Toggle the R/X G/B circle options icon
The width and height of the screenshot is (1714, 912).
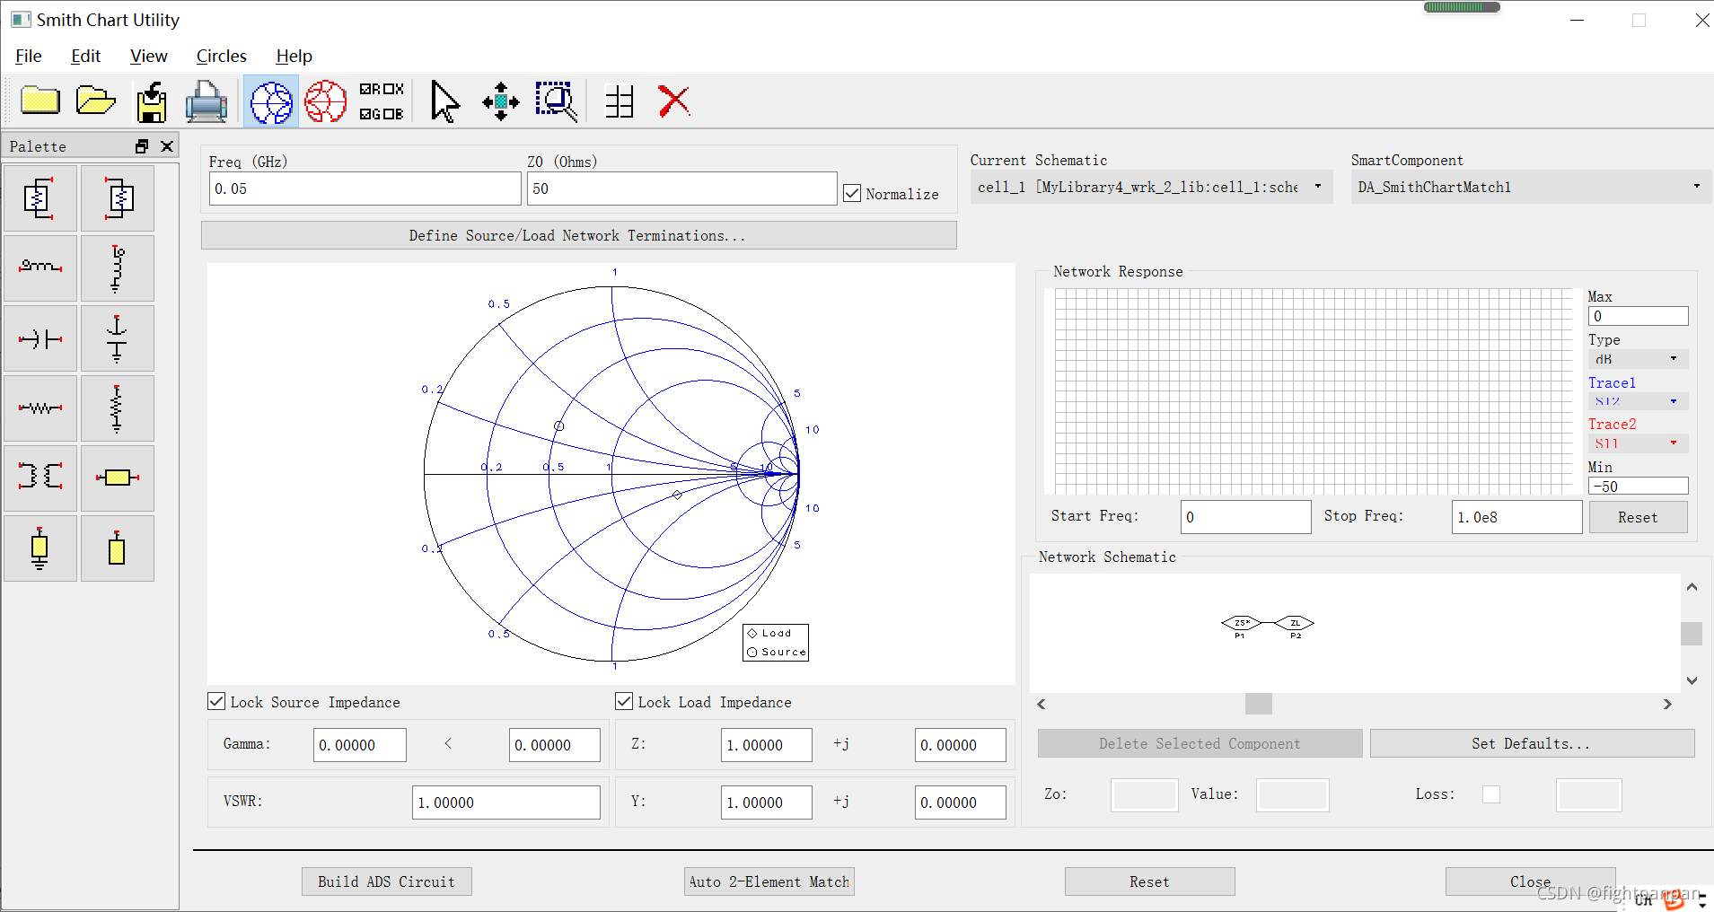[382, 101]
